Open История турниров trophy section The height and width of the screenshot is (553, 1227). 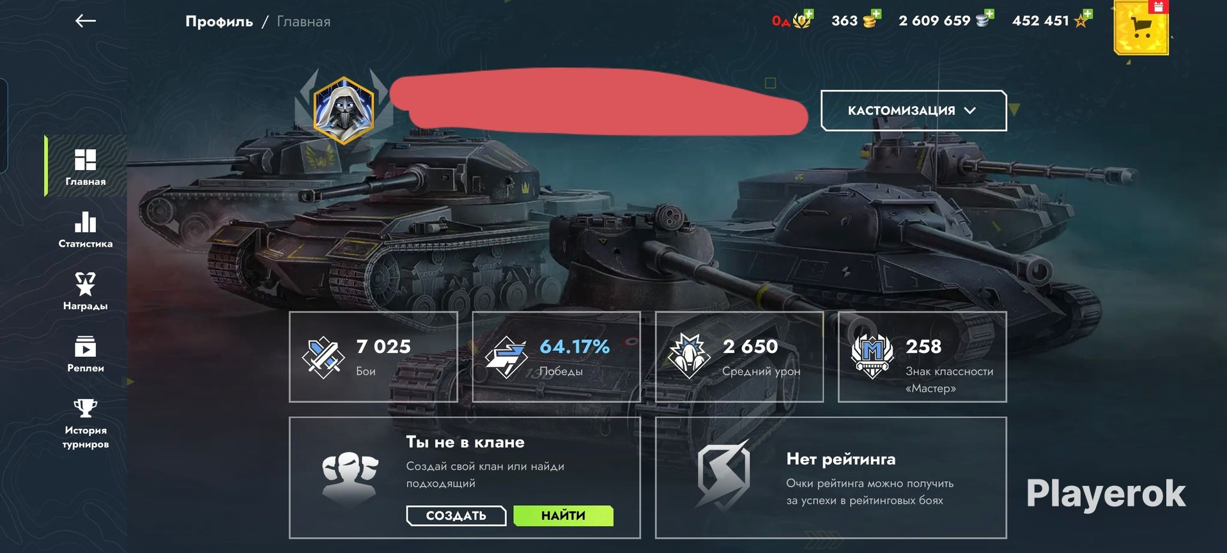point(86,424)
